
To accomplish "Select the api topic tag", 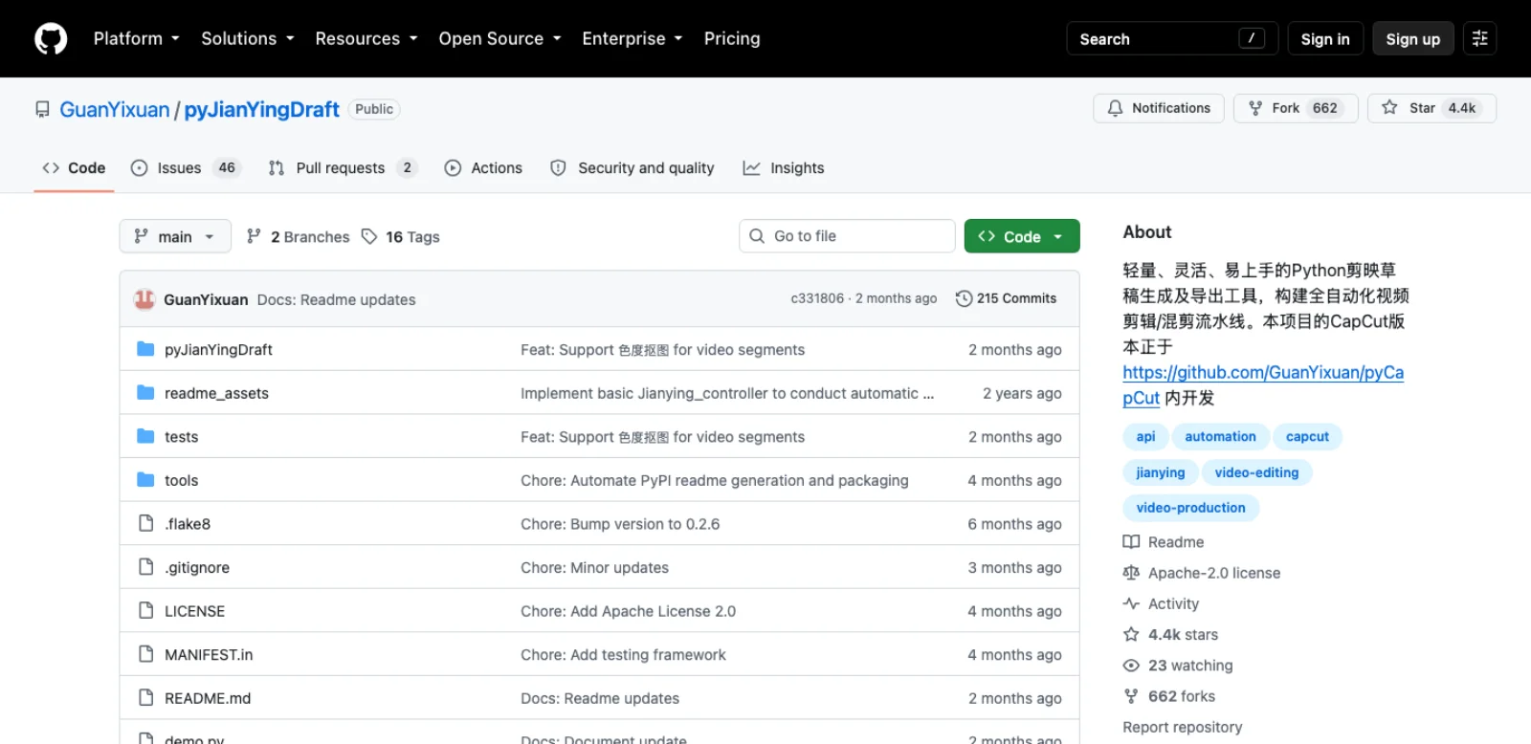I will [x=1145, y=437].
